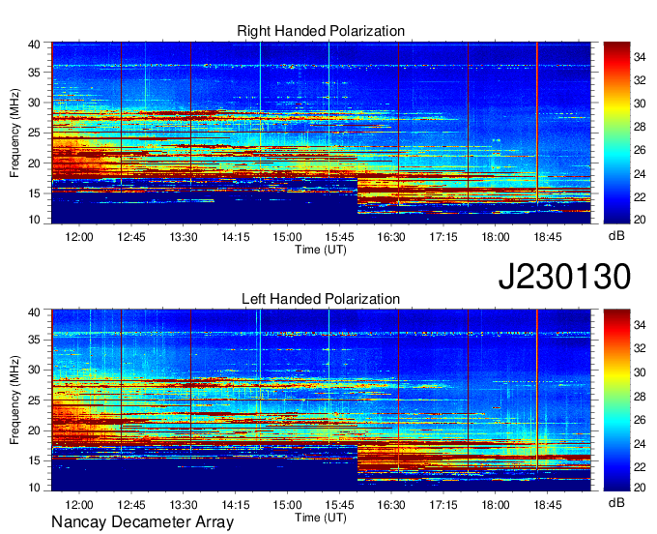657x534 pixels.
Task: Click the '15' frequency tick on the top plot
Action: 34,193
